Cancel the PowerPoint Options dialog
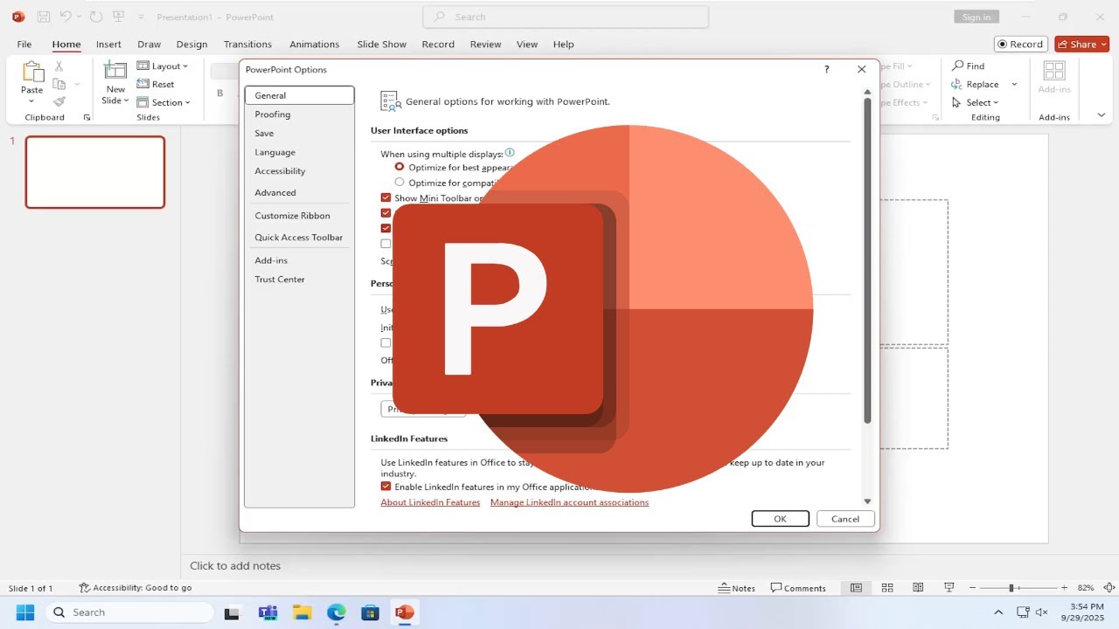Viewport: 1119px width, 629px height. 845,519
